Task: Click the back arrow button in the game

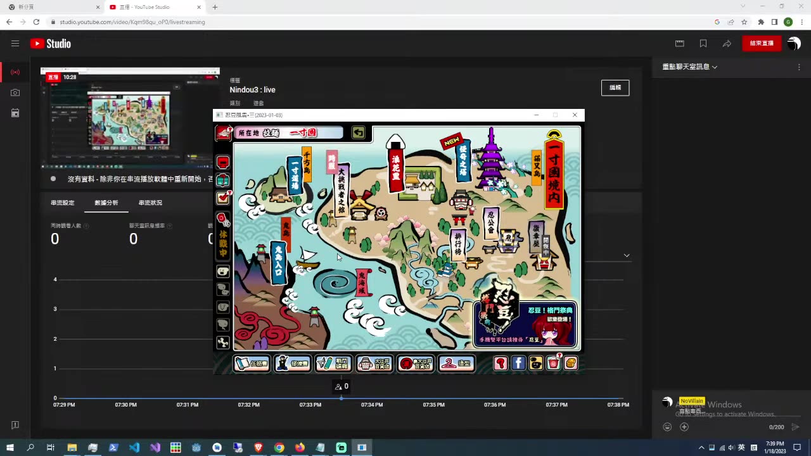Action: (x=359, y=132)
